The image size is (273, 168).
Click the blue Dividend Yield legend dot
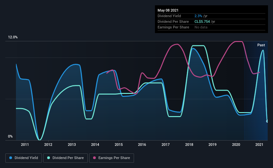11,158
